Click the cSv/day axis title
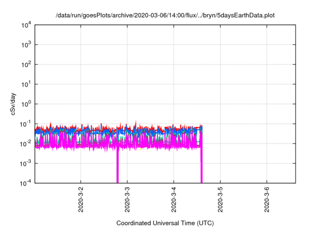 click(13, 104)
